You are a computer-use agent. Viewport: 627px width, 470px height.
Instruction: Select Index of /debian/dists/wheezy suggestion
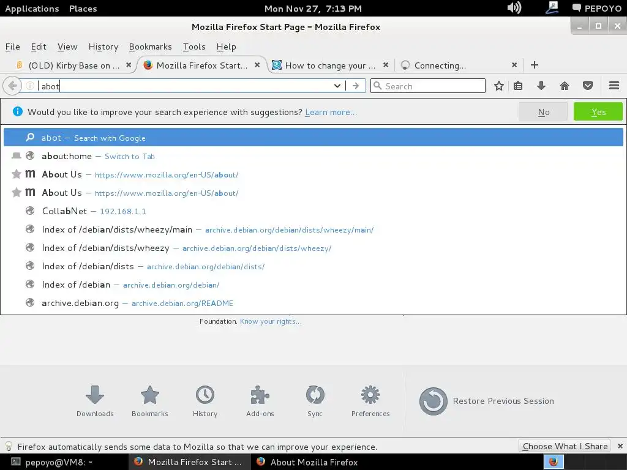tap(313, 248)
